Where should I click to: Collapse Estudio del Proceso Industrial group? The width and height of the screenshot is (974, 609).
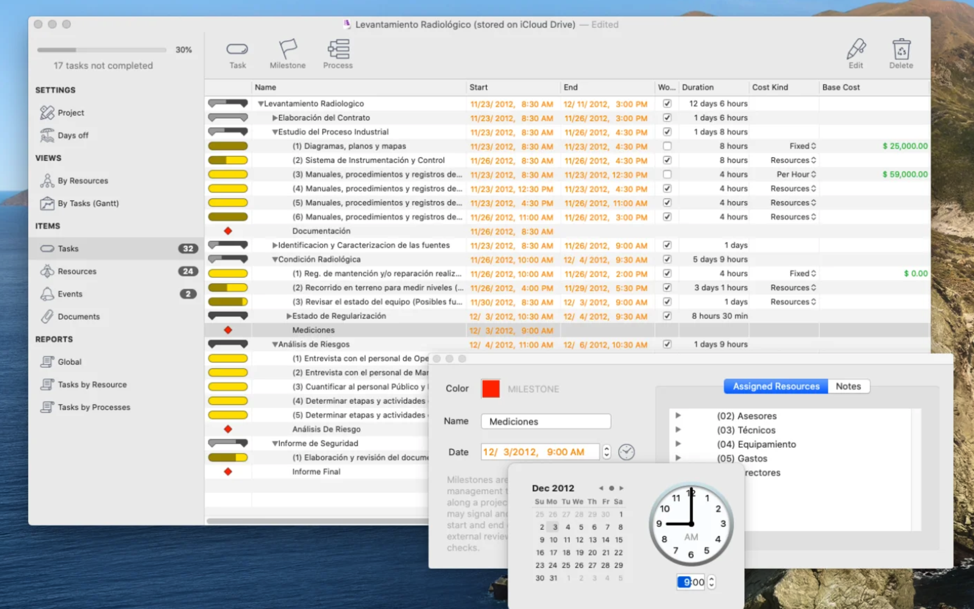point(275,132)
